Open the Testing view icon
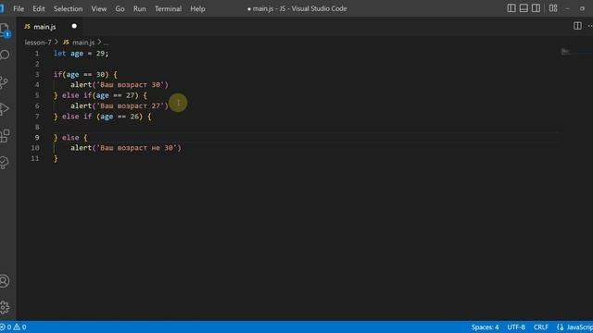593x333 pixels. (x=4, y=163)
